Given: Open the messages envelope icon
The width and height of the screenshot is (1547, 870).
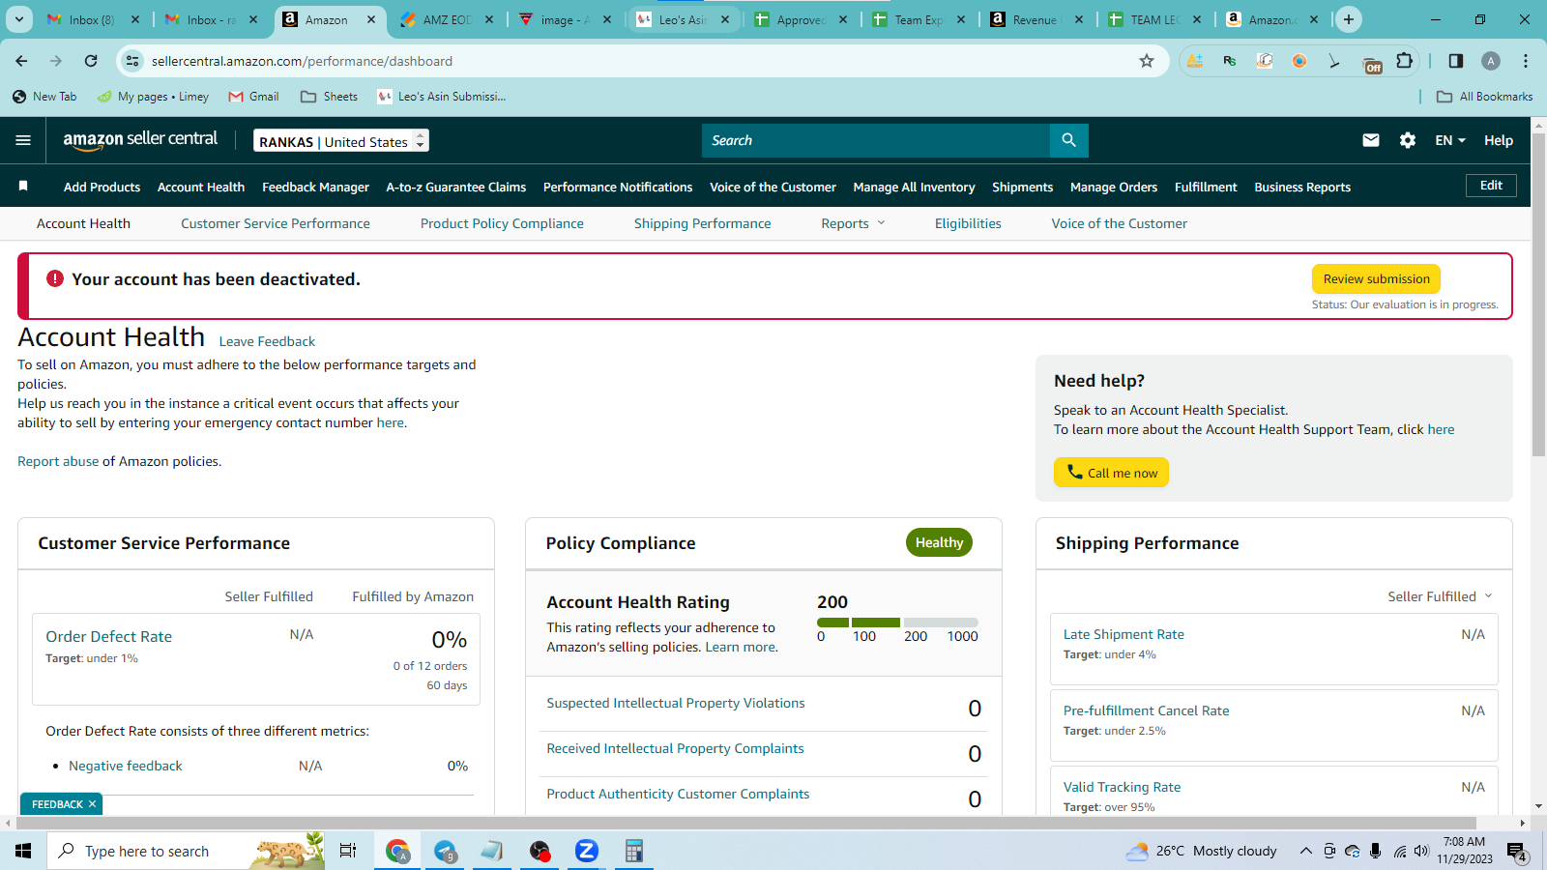Looking at the screenshot, I should 1371,140.
